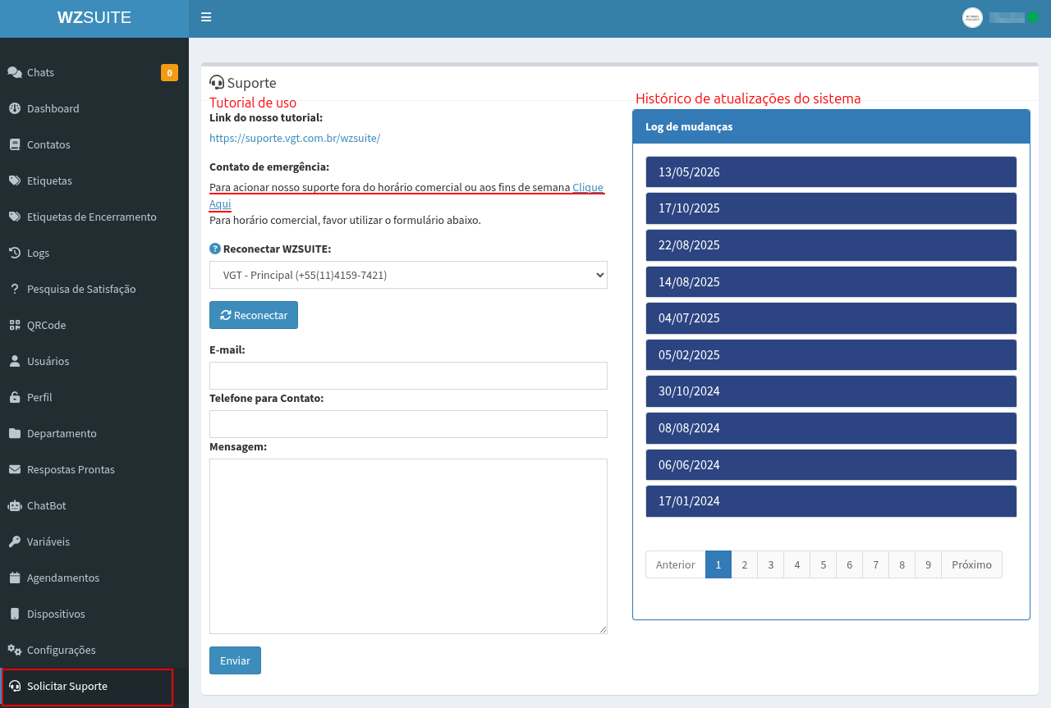Click the Etiquetas de Encerramento tags icon
Image resolution: width=1051 pixels, height=708 pixels.
click(15, 217)
